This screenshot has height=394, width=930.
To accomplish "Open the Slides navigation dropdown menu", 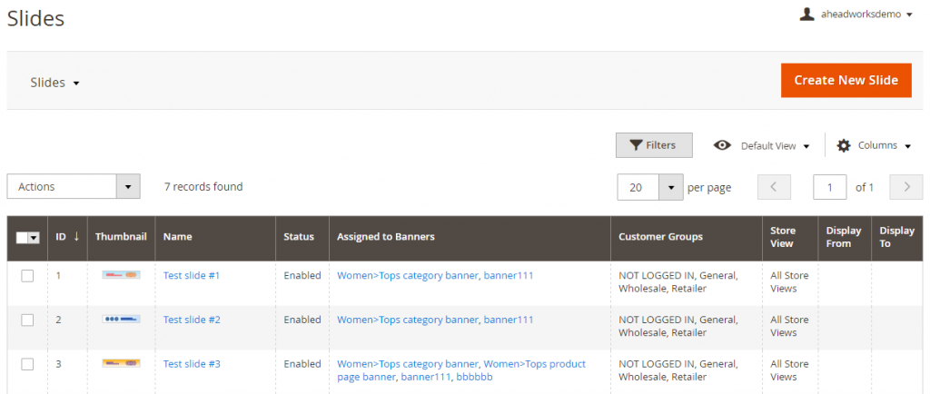I will click(54, 83).
